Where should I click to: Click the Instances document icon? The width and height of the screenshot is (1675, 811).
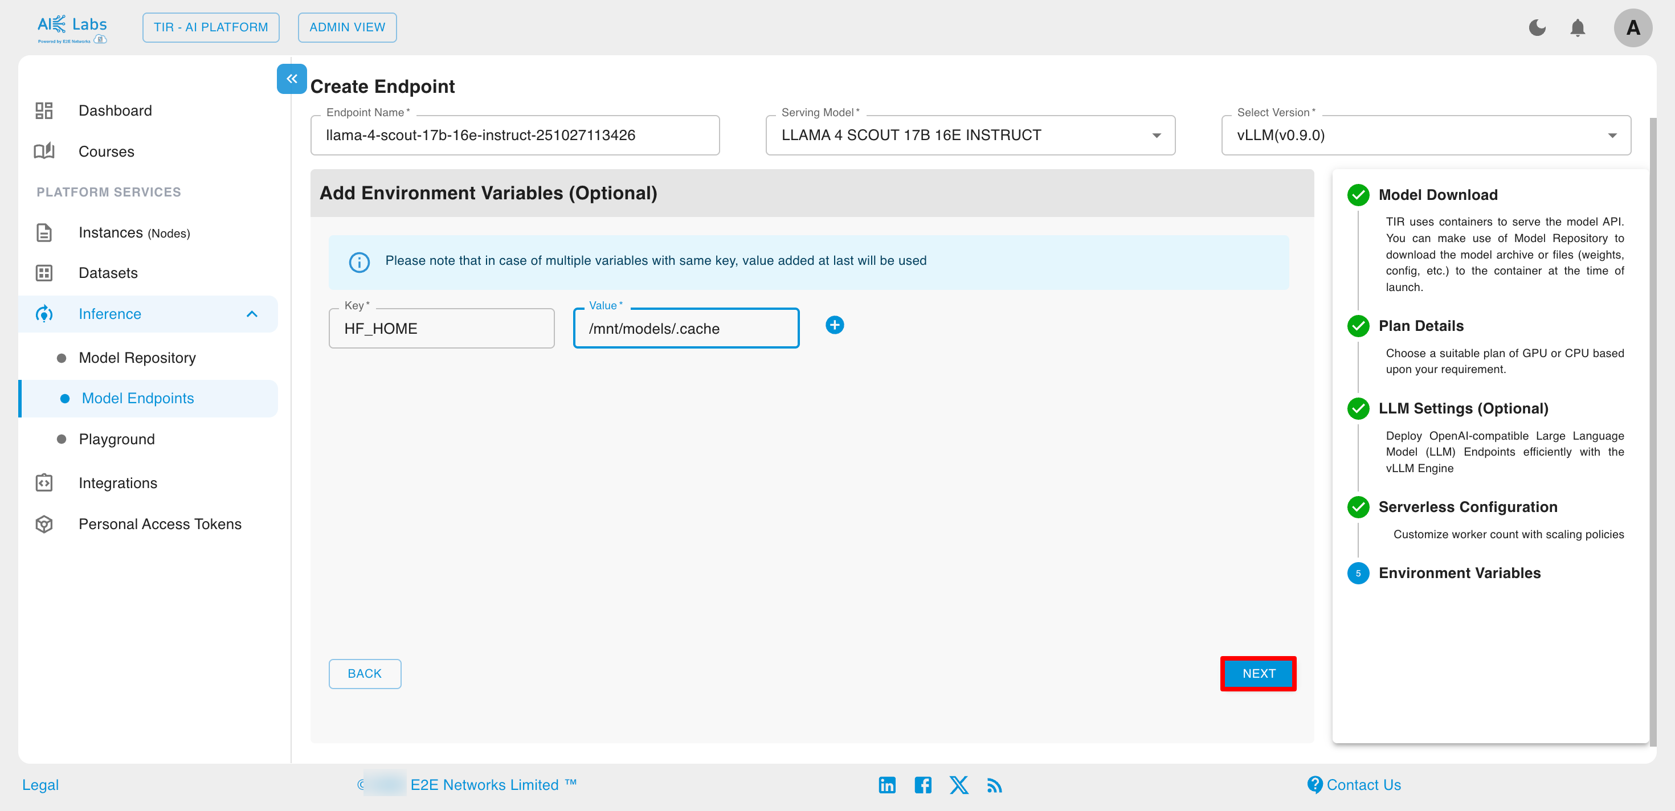coord(43,232)
